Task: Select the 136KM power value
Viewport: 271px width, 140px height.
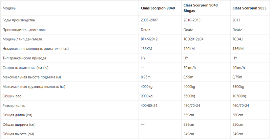Action: tap(146, 49)
